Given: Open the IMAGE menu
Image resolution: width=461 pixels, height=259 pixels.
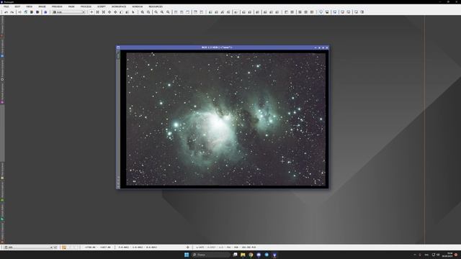Looking at the screenshot, I should 42,6.
